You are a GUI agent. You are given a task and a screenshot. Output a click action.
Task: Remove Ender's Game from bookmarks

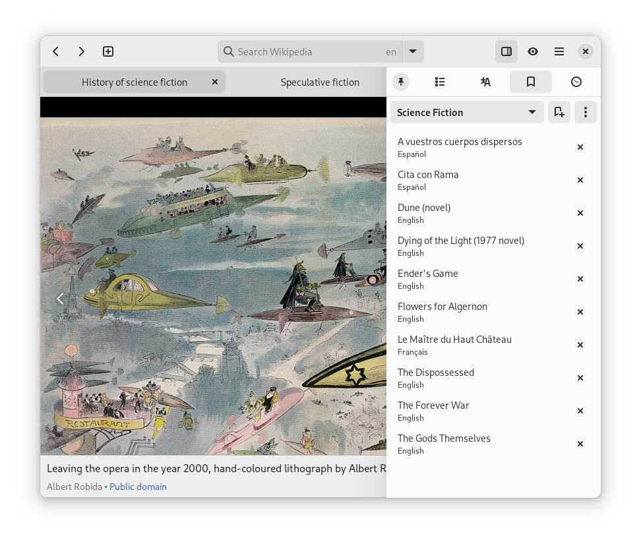pos(580,279)
